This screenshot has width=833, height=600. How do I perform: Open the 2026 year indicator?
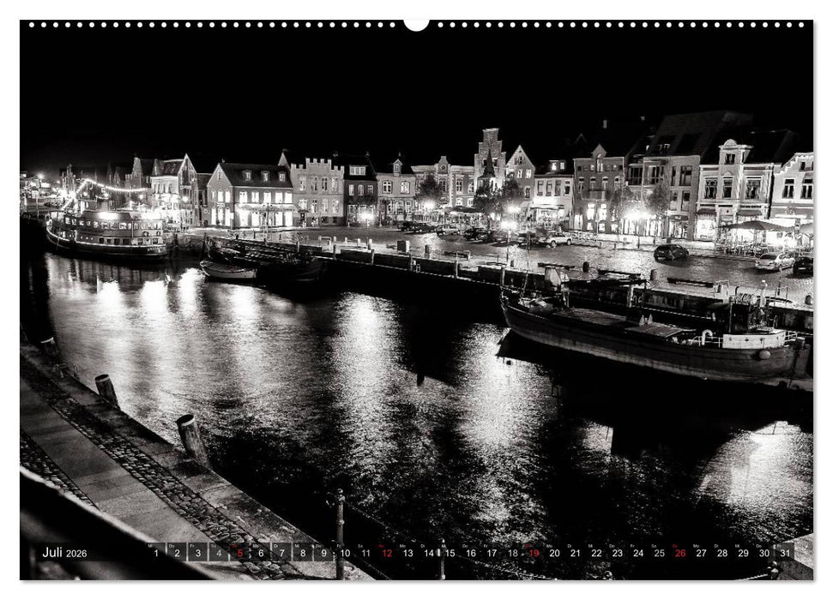click(77, 555)
